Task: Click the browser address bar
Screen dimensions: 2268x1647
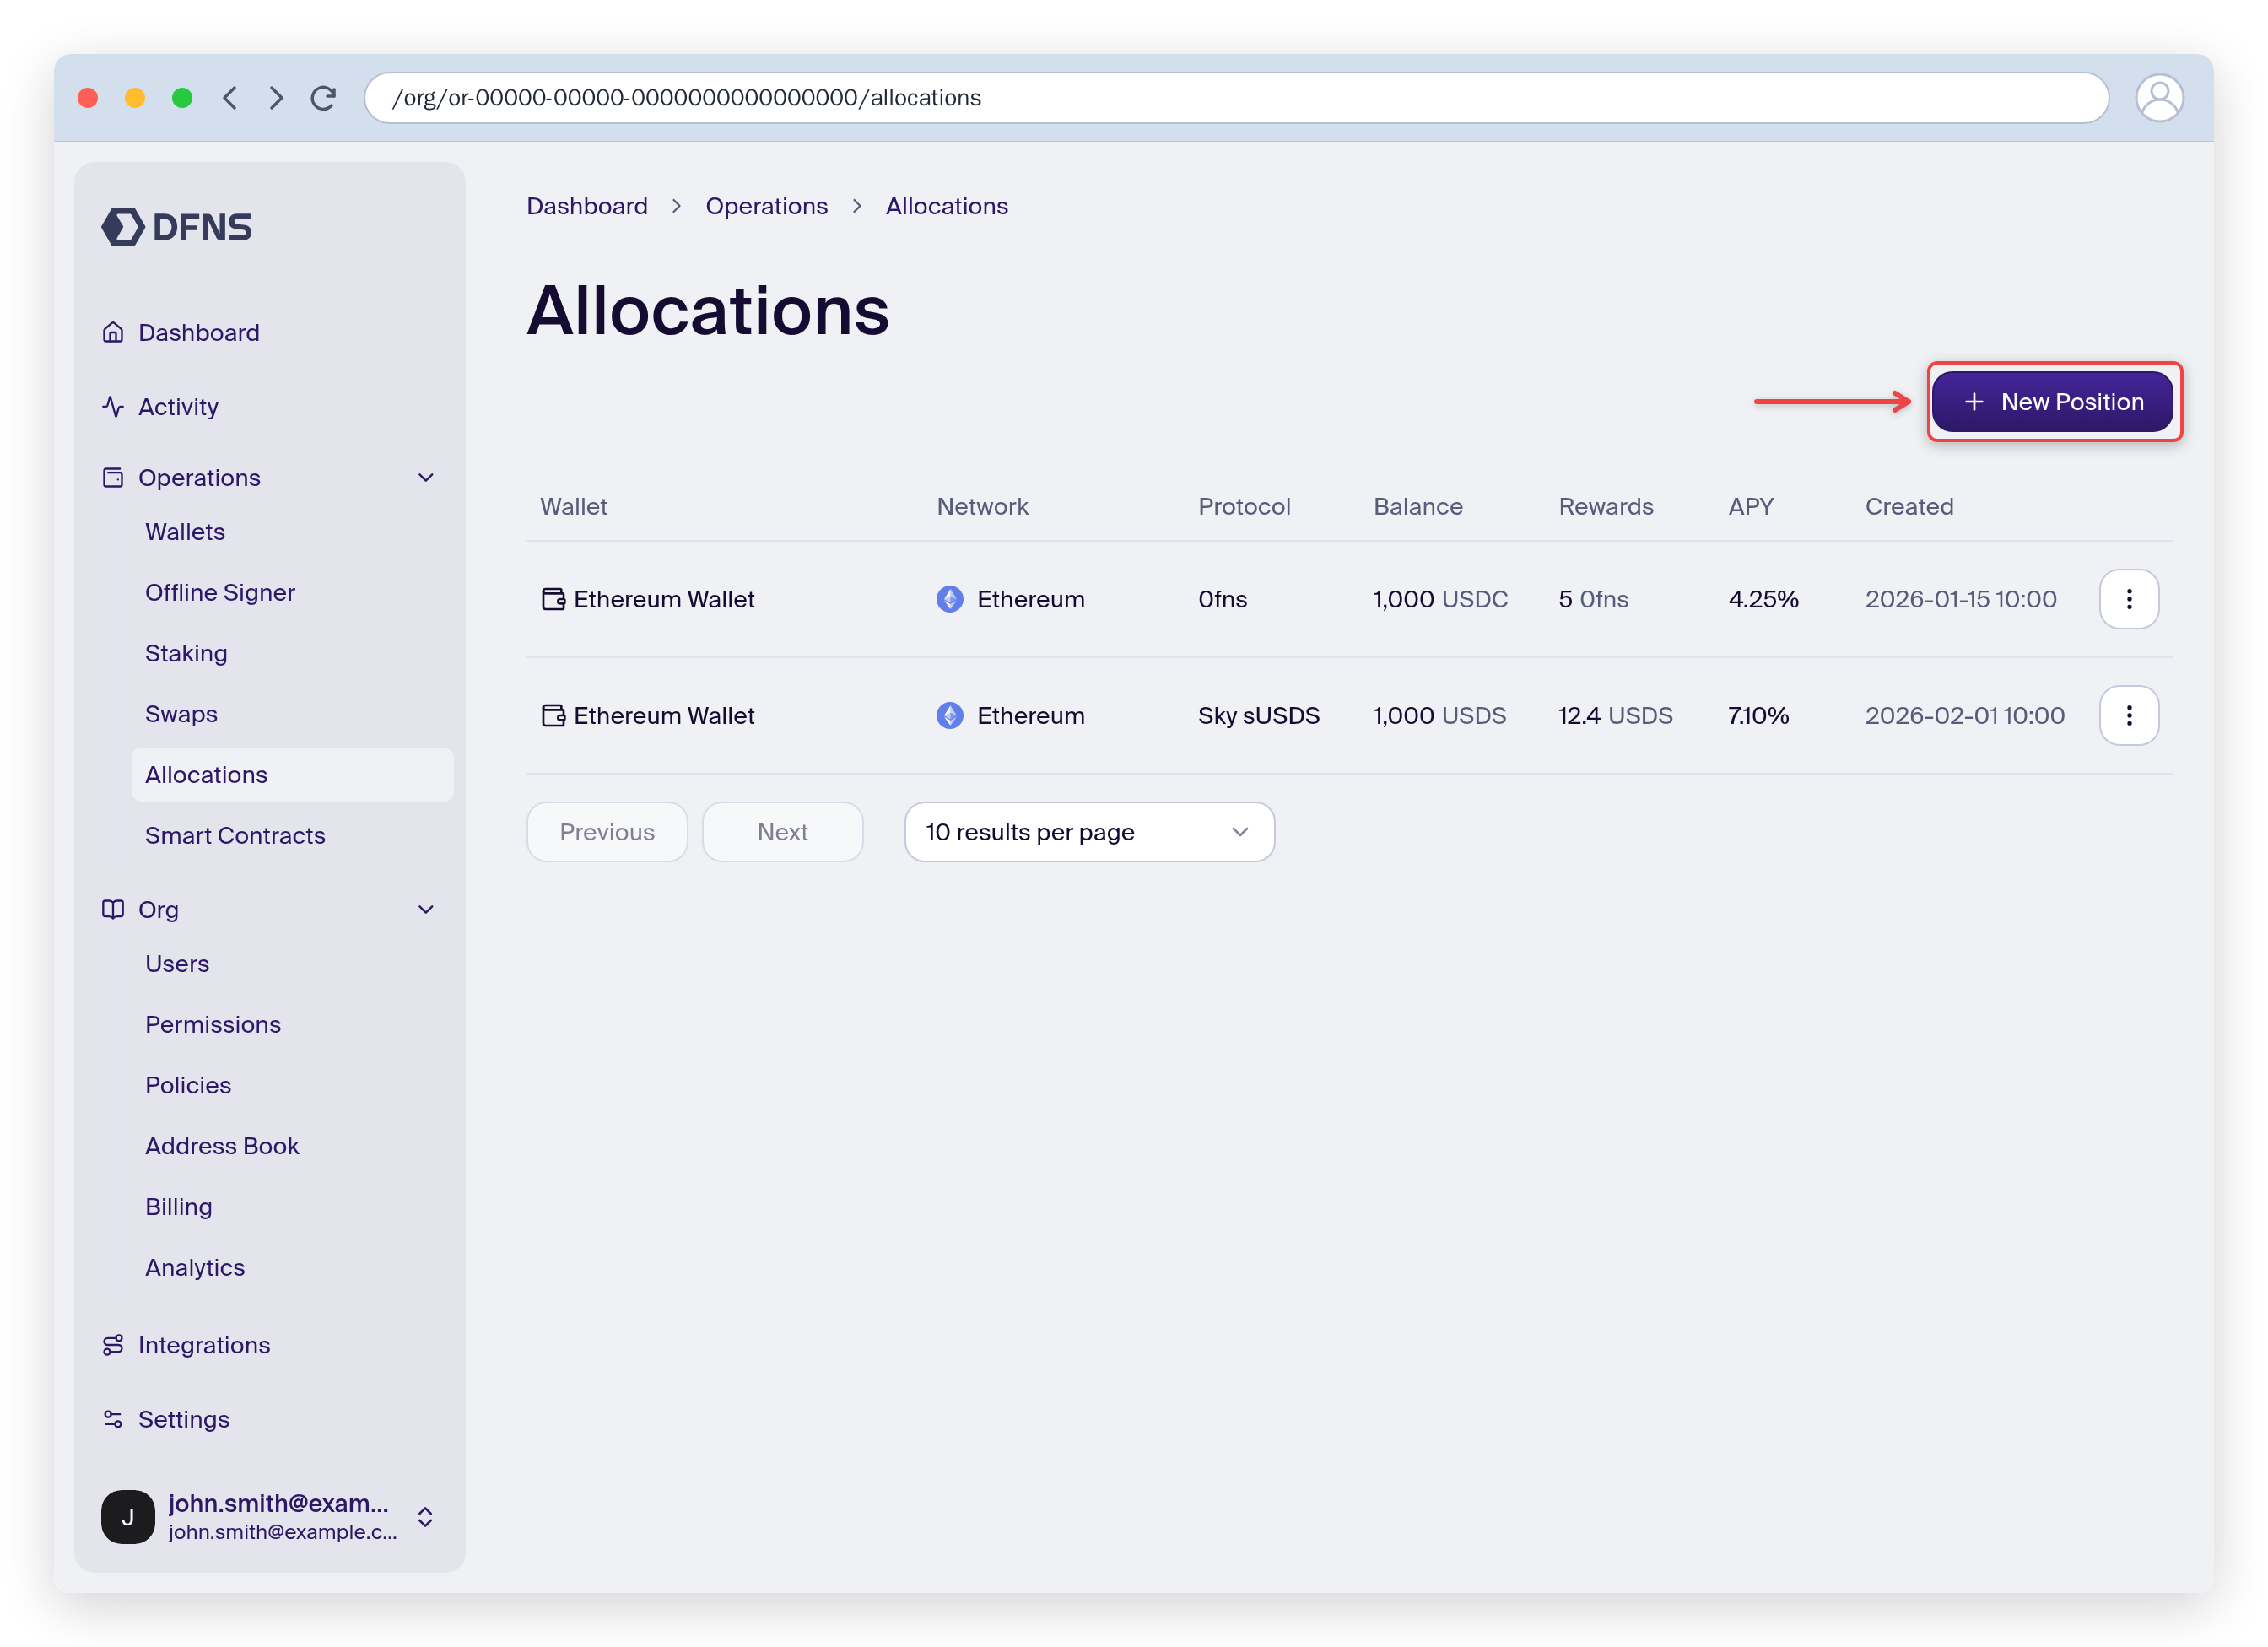Action: tap(1236, 98)
